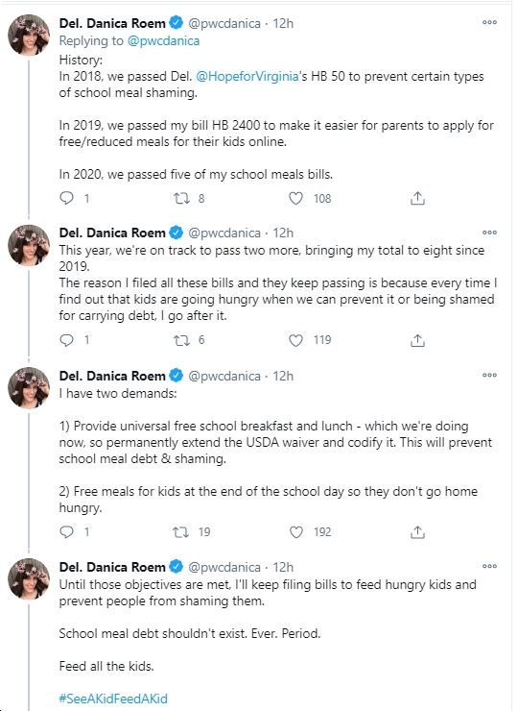Image resolution: width=518 pixels, height=711 pixels.
Task: Reply to the 'History:' tweet
Action: [x=67, y=198]
